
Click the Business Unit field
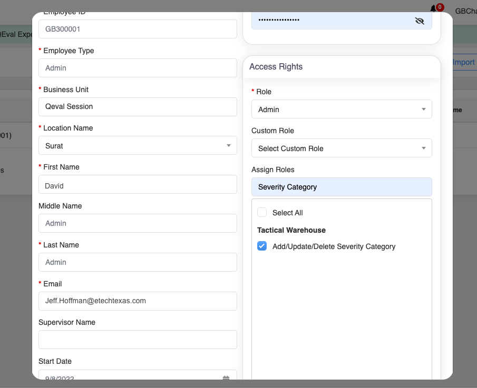[138, 107]
